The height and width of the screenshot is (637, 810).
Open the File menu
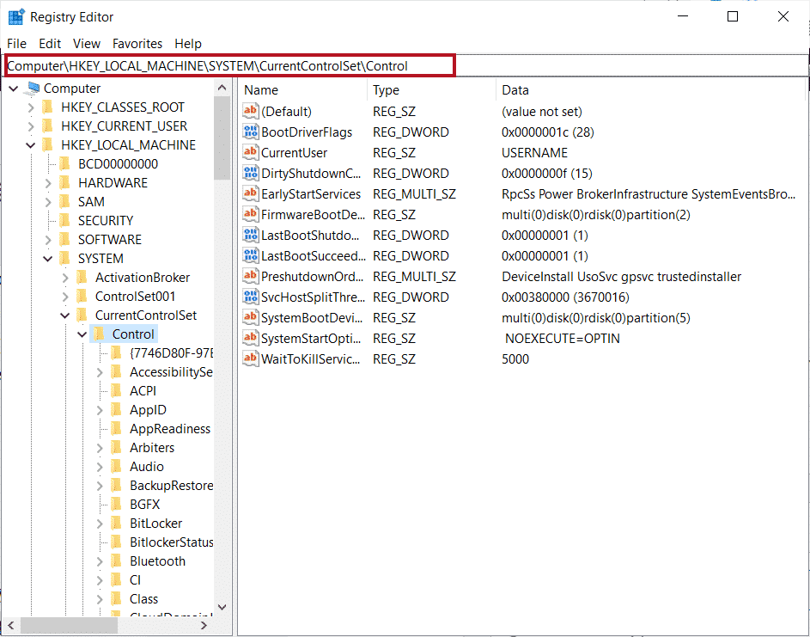pos(16,44)
